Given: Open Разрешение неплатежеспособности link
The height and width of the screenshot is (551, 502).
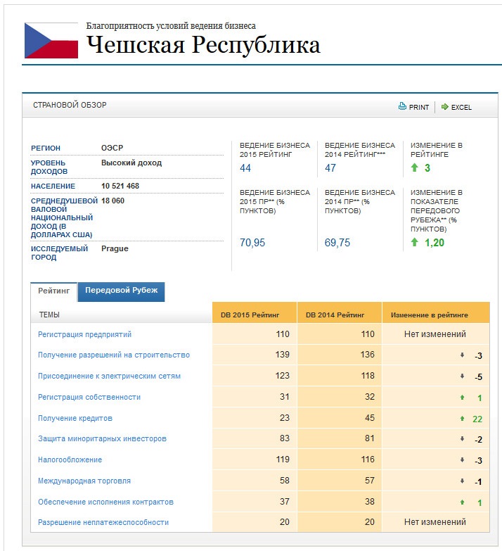Looking at the screenshot, I should click(103, 523).
